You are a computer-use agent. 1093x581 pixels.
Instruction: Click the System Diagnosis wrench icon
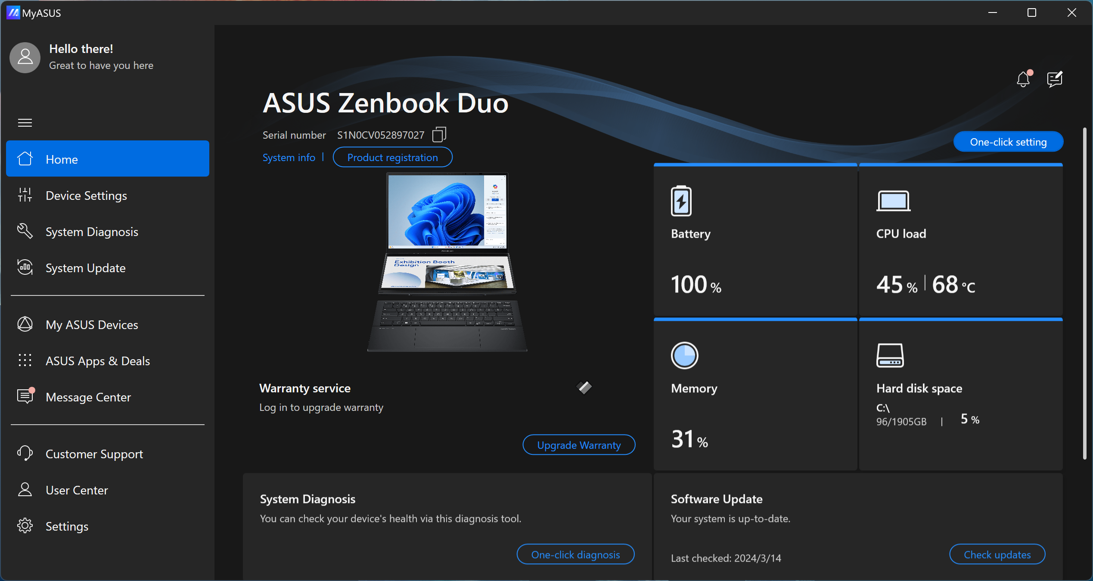[x=25, y=231]
